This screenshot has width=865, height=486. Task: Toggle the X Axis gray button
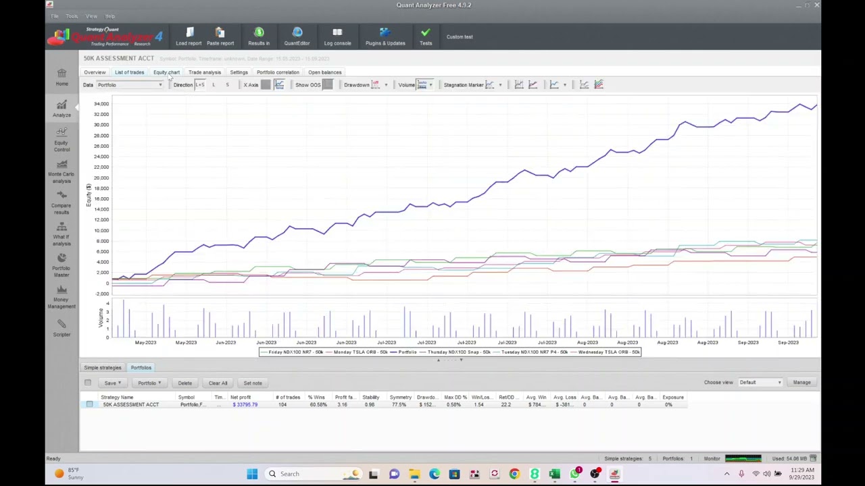[266, 84]
